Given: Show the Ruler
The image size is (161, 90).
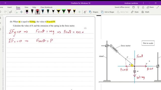Looking at the screenshot, I should (x=135, y=12).
